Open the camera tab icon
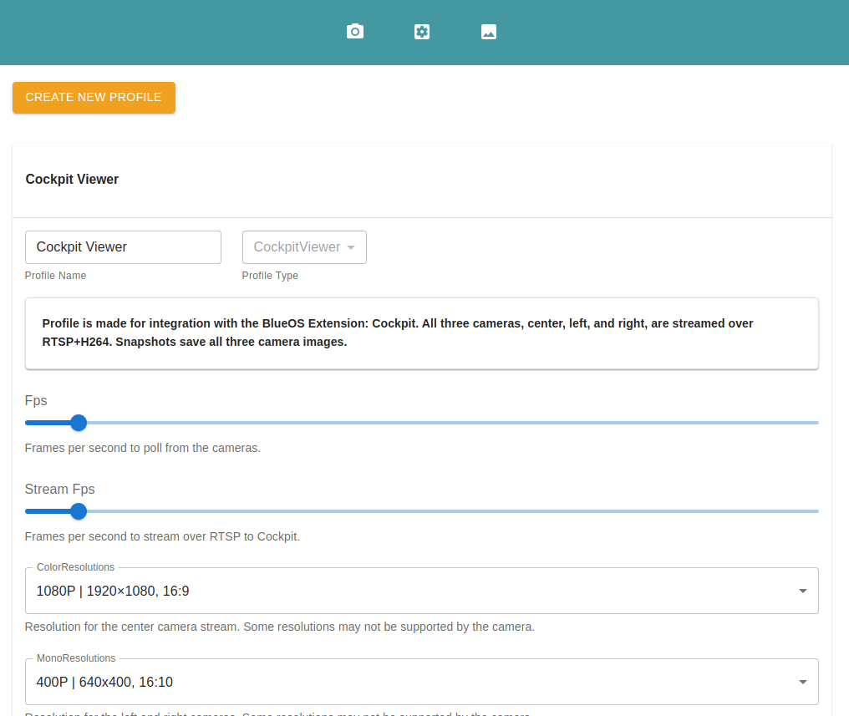The height and width of the screenshot is (716, 849). pos(355,32)
